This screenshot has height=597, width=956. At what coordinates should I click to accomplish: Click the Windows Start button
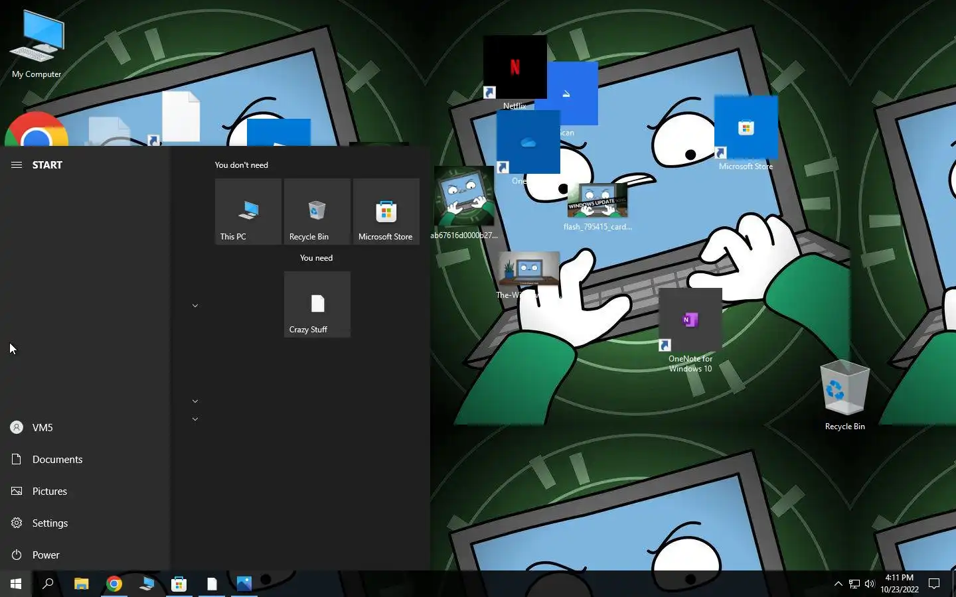(x=16, y=584)
